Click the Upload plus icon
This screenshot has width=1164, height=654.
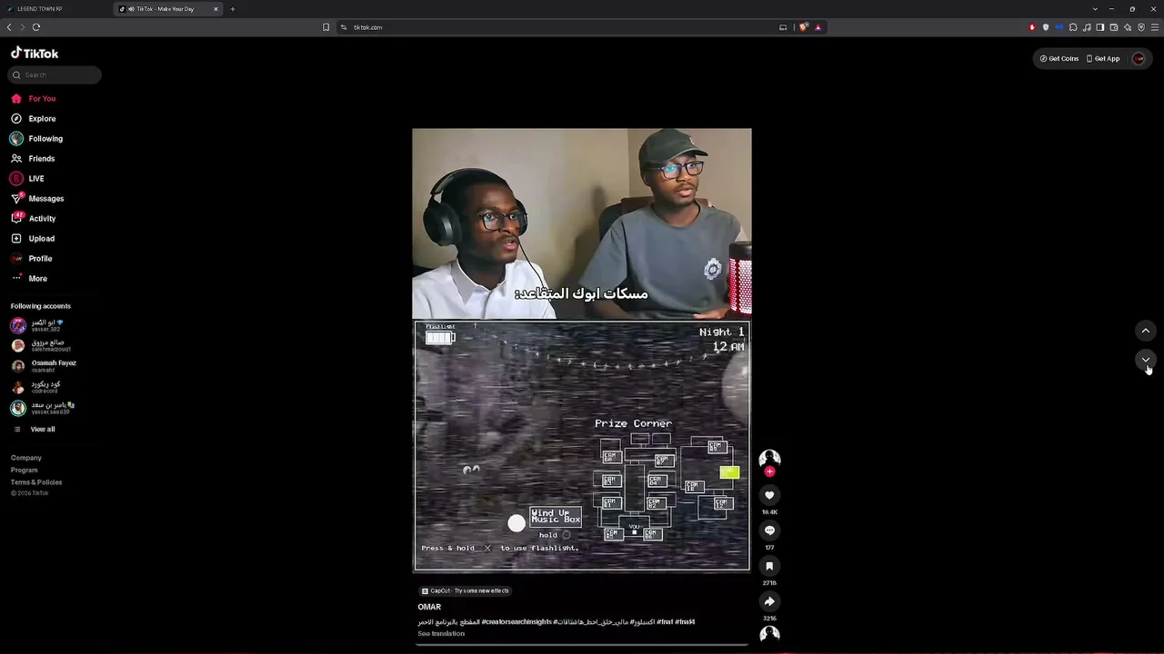(x=16, y=238)
